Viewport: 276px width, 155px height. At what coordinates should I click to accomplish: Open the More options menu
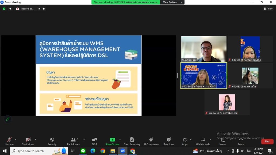pos(241,142)
